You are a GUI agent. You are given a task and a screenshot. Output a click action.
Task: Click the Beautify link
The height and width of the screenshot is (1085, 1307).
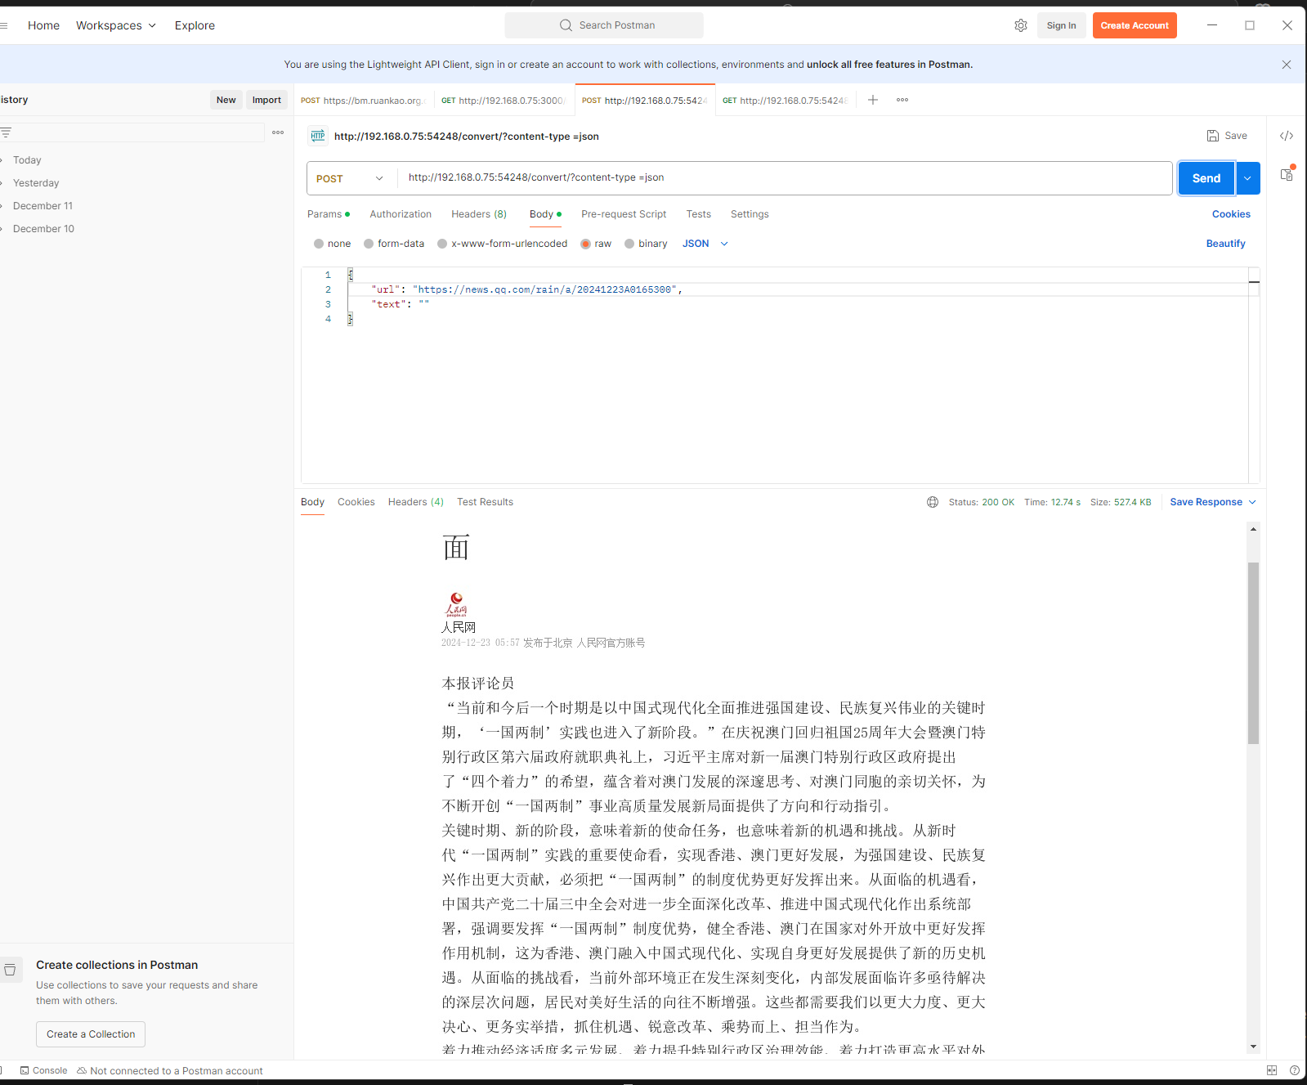point(1225,244)
